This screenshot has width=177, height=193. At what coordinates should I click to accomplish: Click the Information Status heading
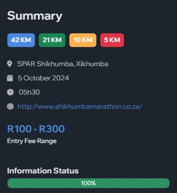43,171
